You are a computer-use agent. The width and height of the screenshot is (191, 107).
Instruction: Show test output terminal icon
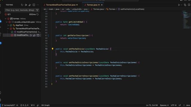[34, 5]
